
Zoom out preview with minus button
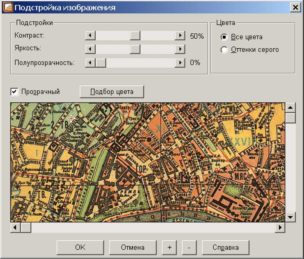[x=189, y=247]
